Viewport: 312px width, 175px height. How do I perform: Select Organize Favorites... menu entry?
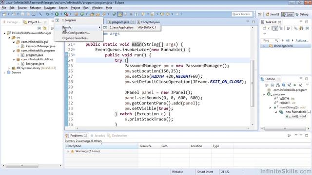[x=78, y=38]
